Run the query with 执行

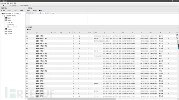pyautogui.click(x=29, y=11)
